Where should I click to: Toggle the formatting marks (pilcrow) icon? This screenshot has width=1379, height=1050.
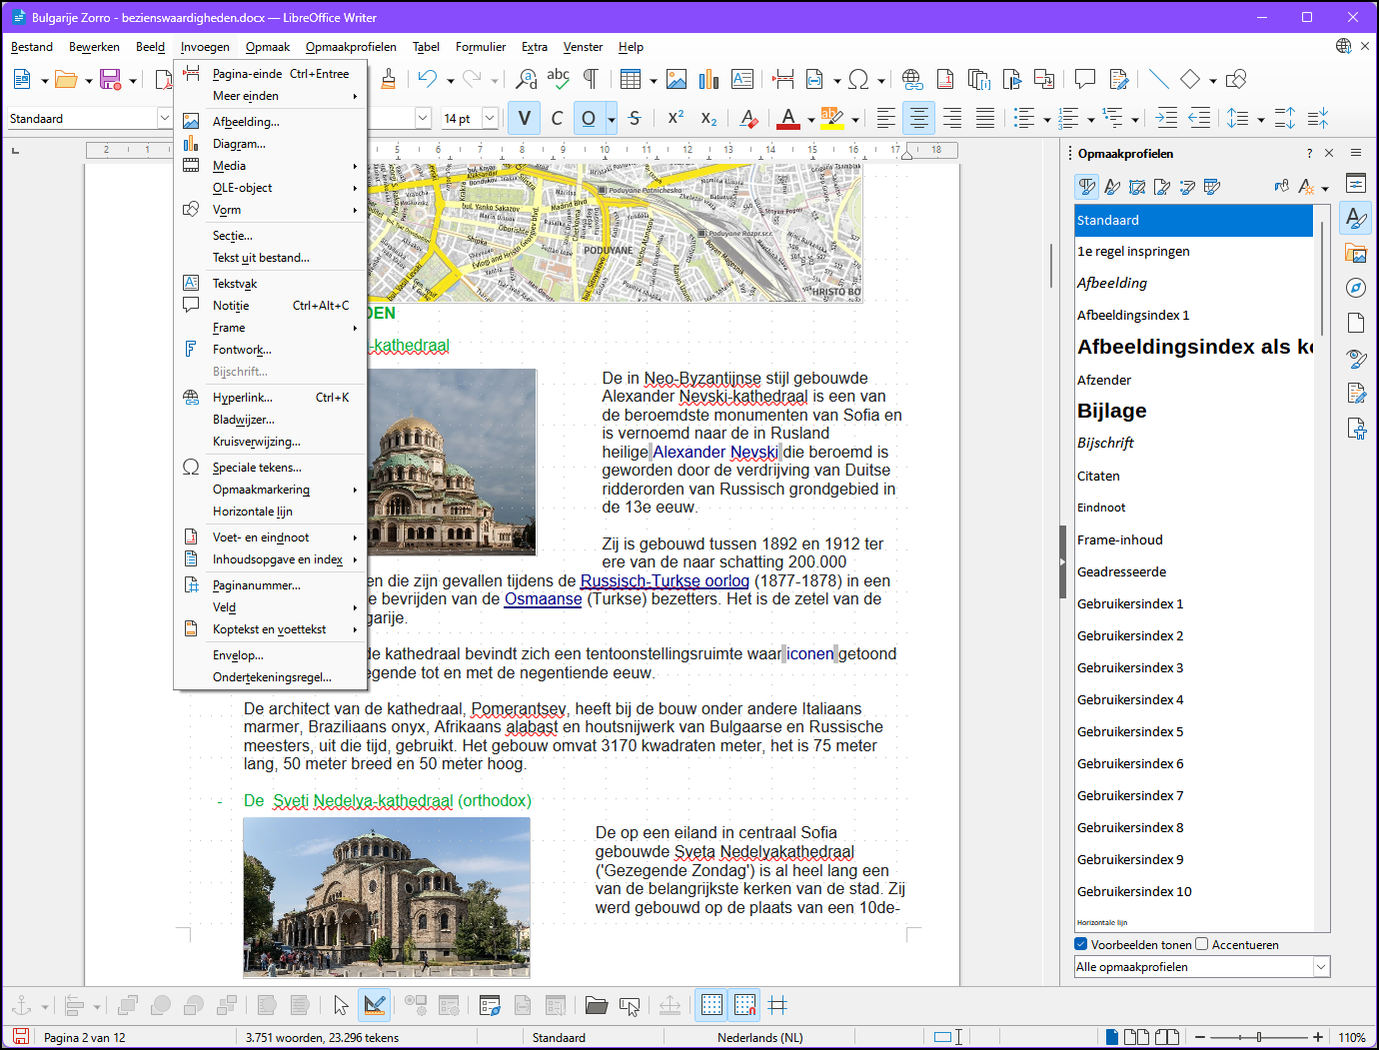pyautogui.click(x=592, y=78)
